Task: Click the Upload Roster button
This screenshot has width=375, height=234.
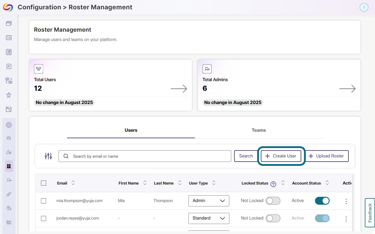Action: click(326, 156)
